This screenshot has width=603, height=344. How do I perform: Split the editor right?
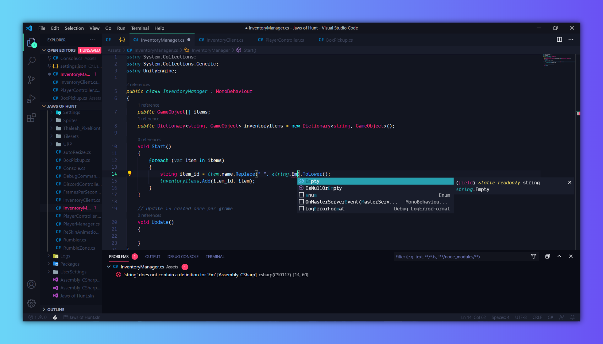(559, 40)
